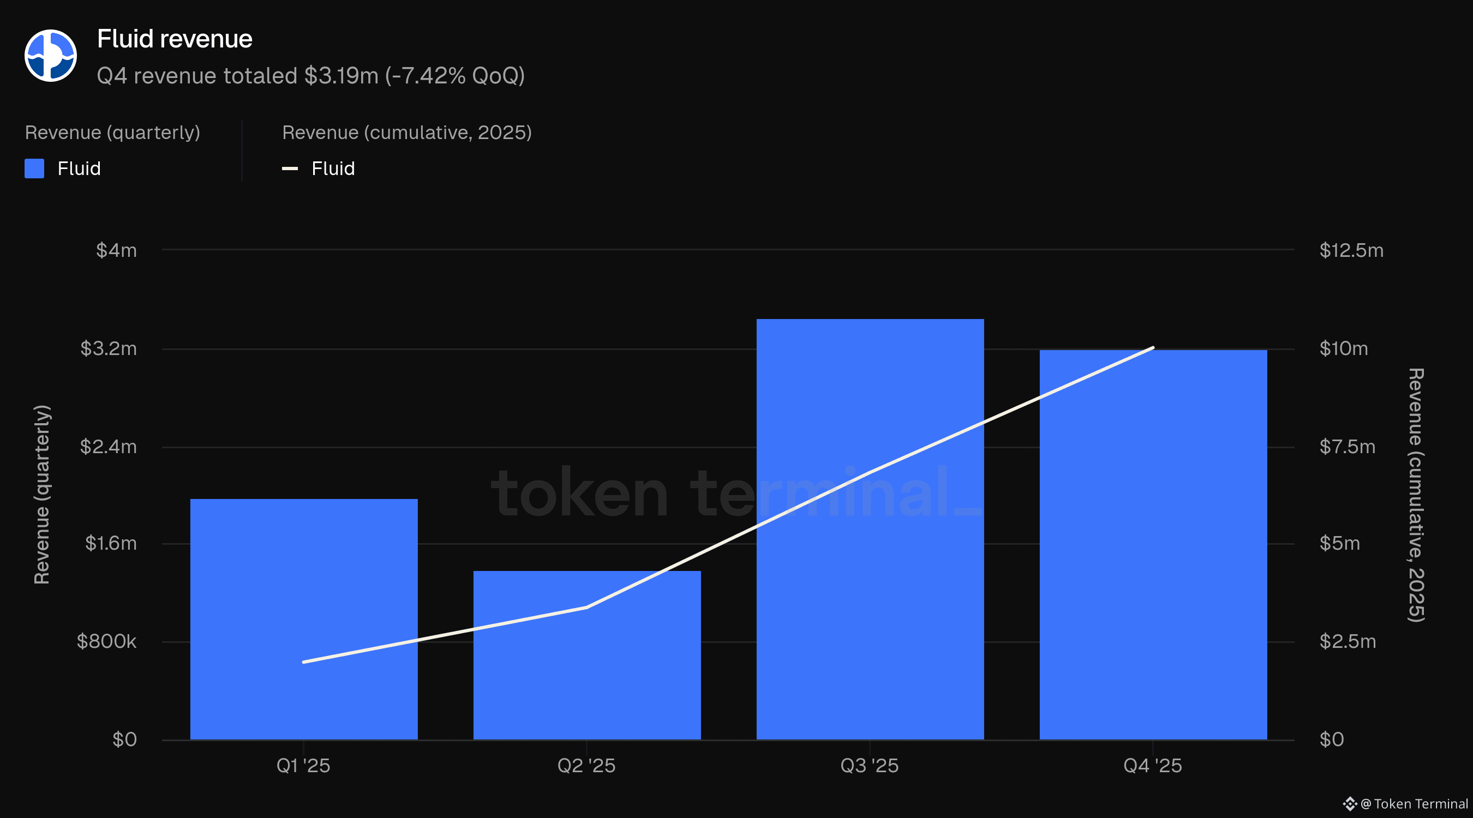Click the white cumulative line legend marker

click(x=290, y=169)
